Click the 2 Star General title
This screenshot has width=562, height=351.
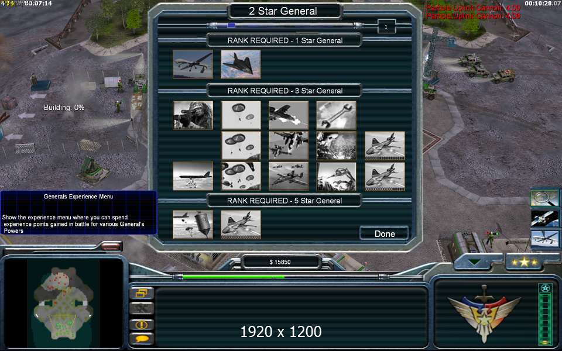coord(283,11)
